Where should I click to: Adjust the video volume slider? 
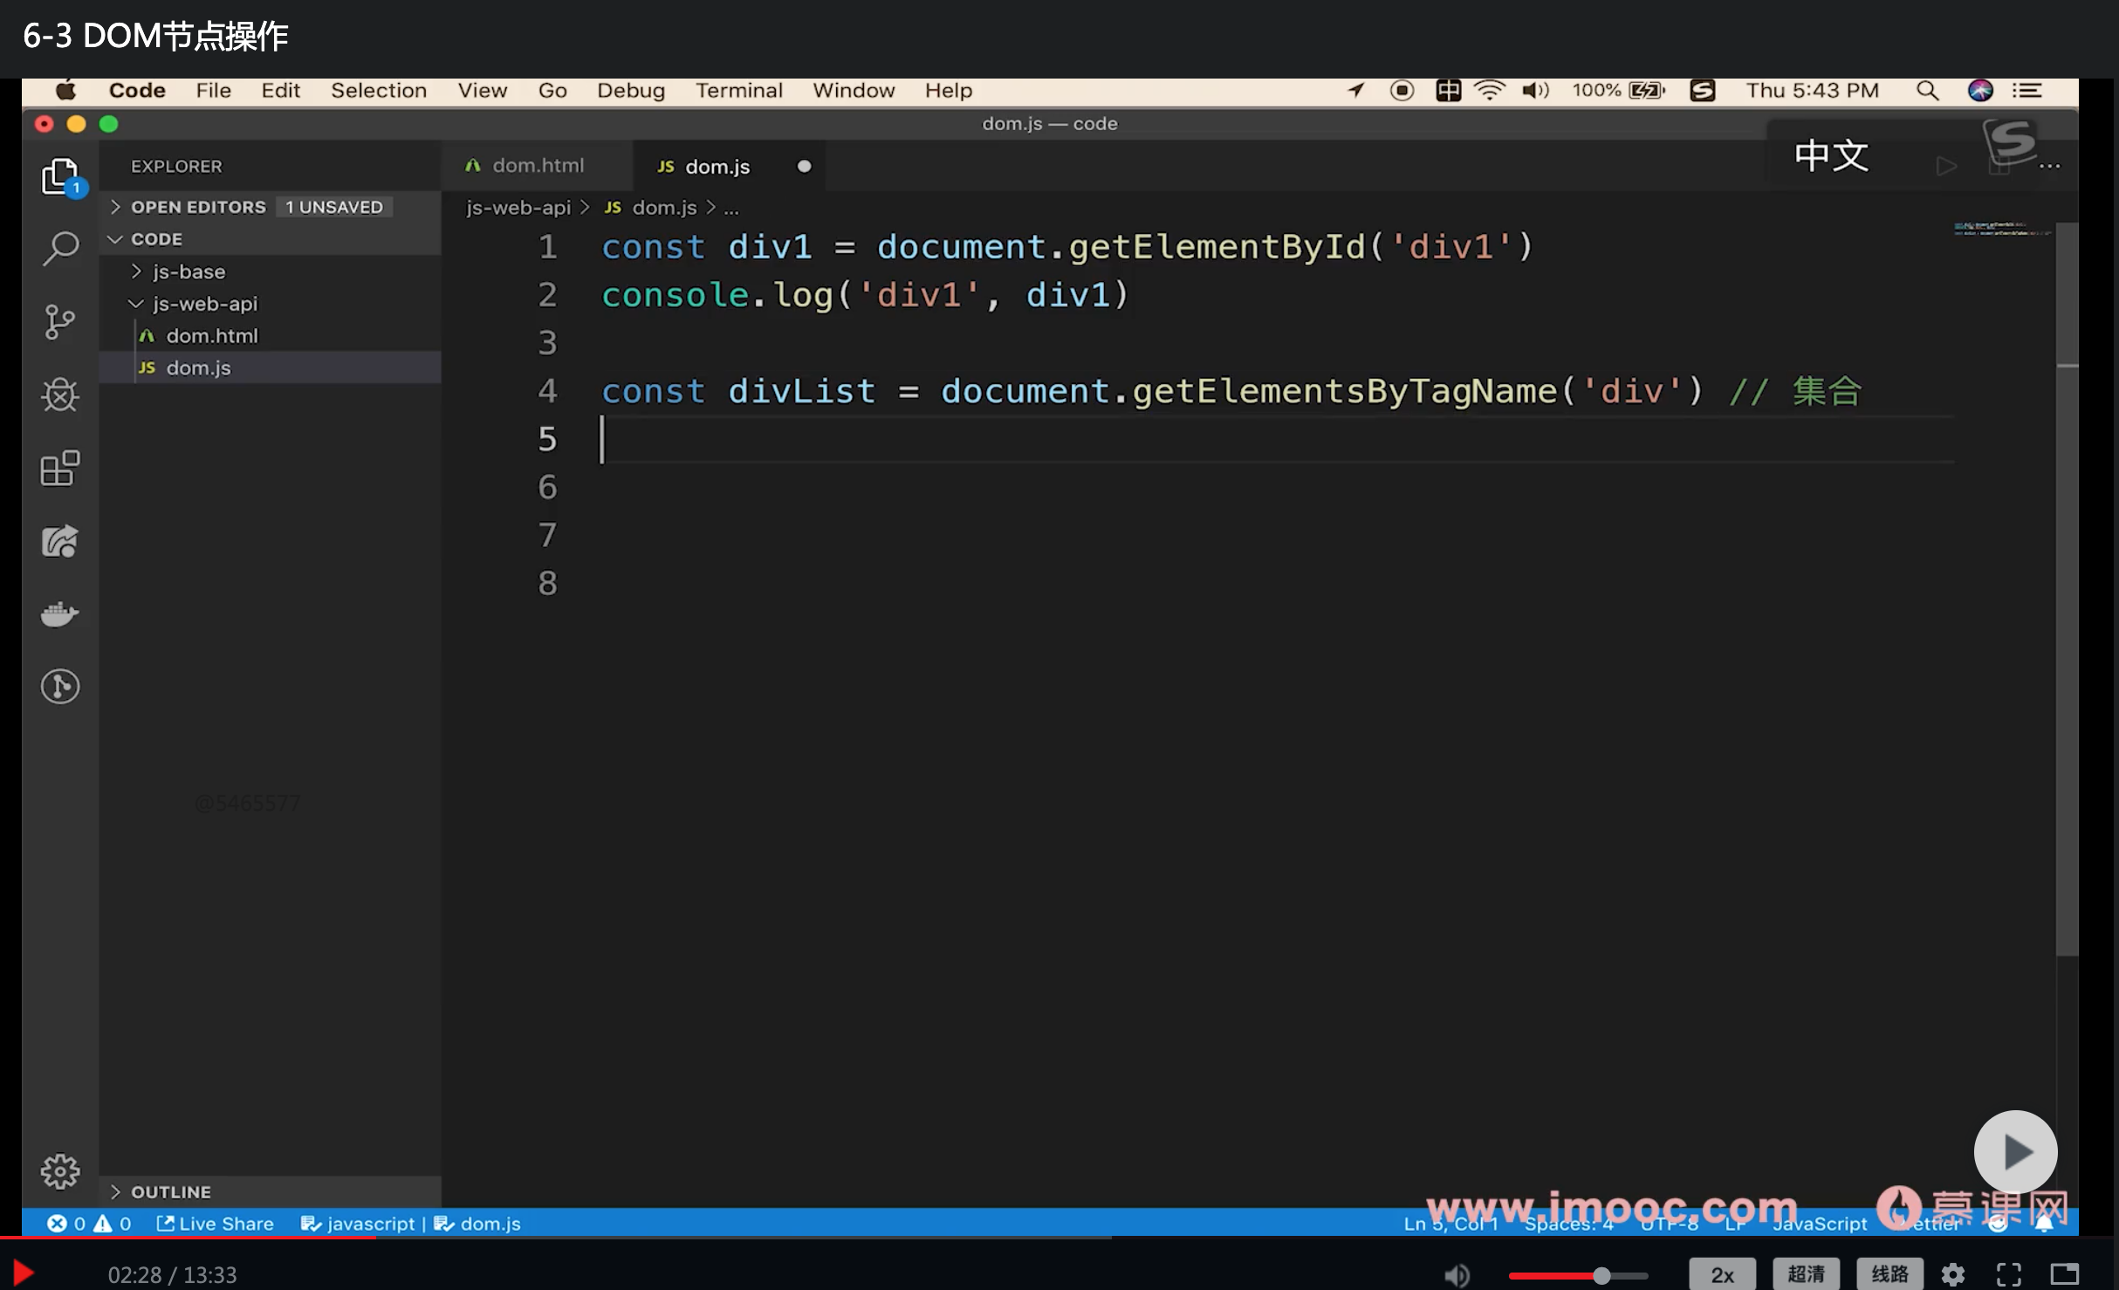(x=1601, y=1276)
